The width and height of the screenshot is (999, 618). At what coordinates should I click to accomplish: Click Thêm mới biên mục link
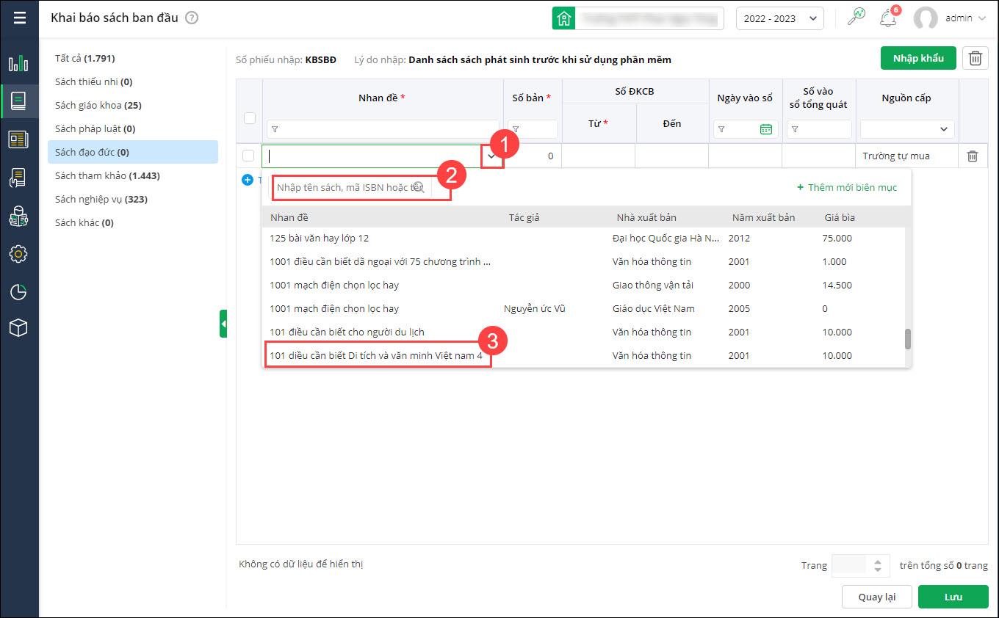(847, 187)
